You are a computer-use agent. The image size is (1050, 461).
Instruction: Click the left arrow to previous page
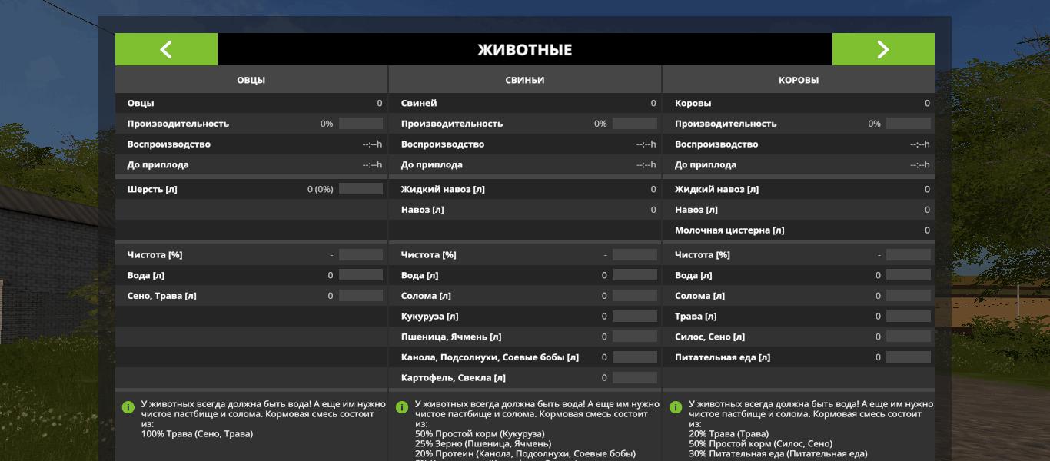166,49
